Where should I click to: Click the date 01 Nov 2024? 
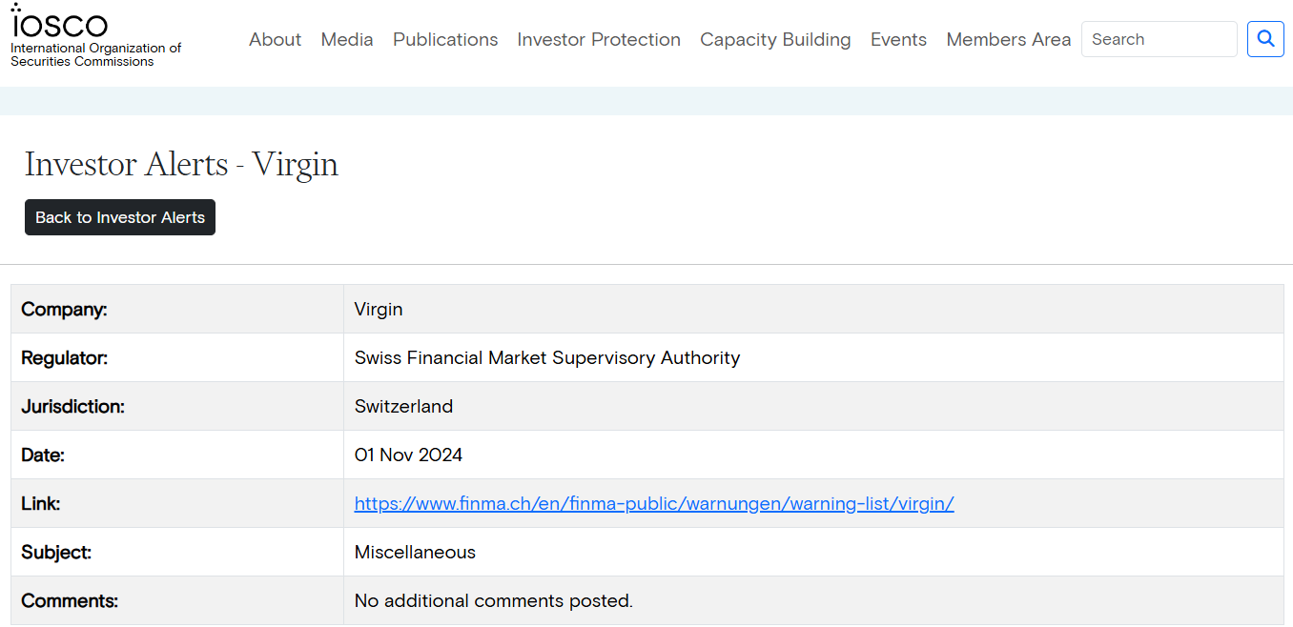click(408, 455)
